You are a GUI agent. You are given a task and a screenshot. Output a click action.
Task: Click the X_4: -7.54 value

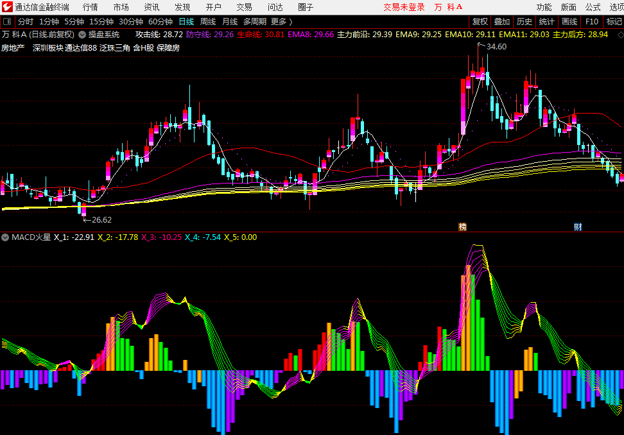point(203,237)
